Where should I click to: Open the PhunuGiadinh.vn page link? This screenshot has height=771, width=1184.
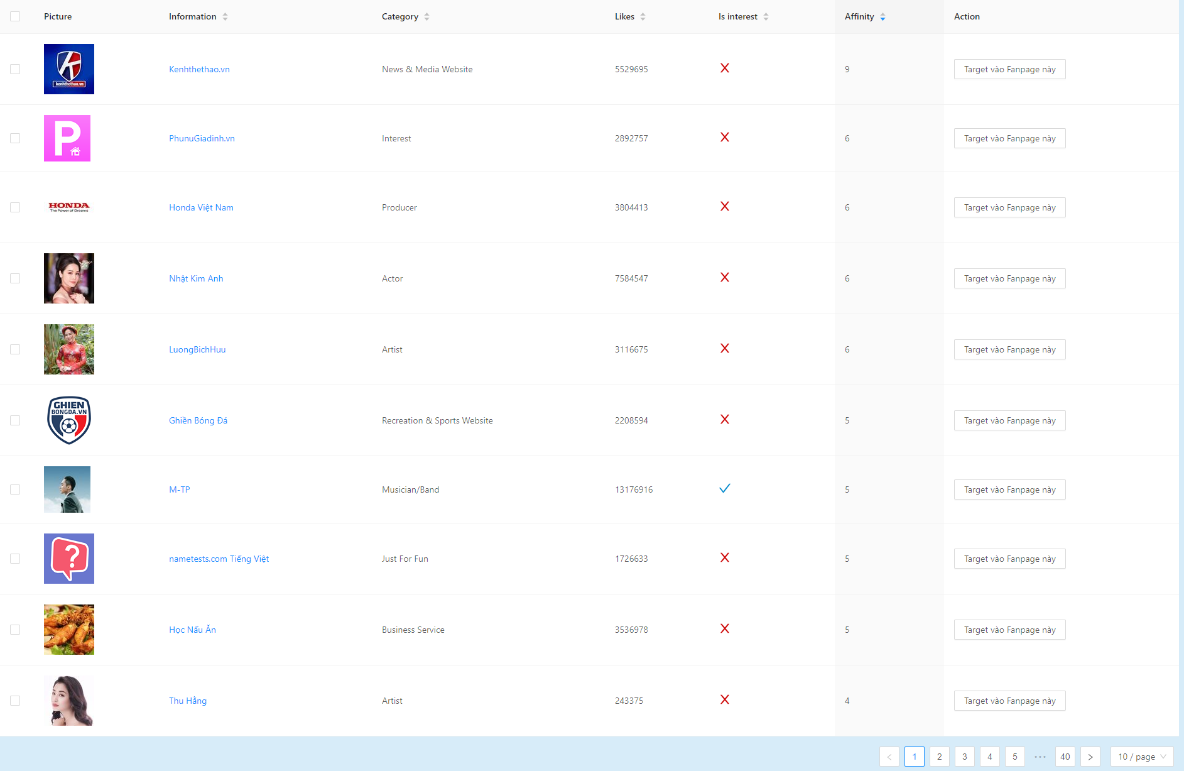(202, 138)
